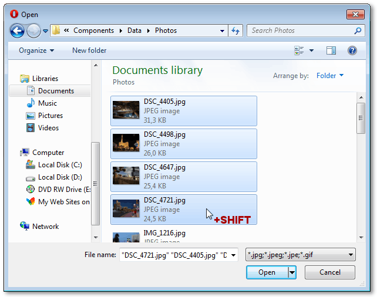This screenshot has width=377, height=297.
Task: Select Computer in the navigation pane
Action: pos(48,153)
